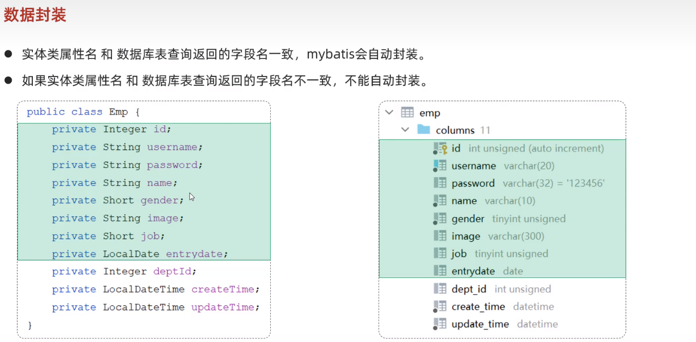Select the name varchar(10) column name
Screen dimensions: 696x342
point(464,201)
